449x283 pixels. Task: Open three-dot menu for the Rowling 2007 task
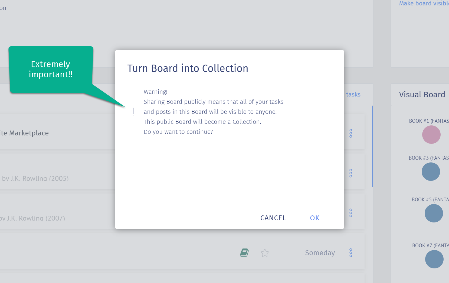(351, 213)
